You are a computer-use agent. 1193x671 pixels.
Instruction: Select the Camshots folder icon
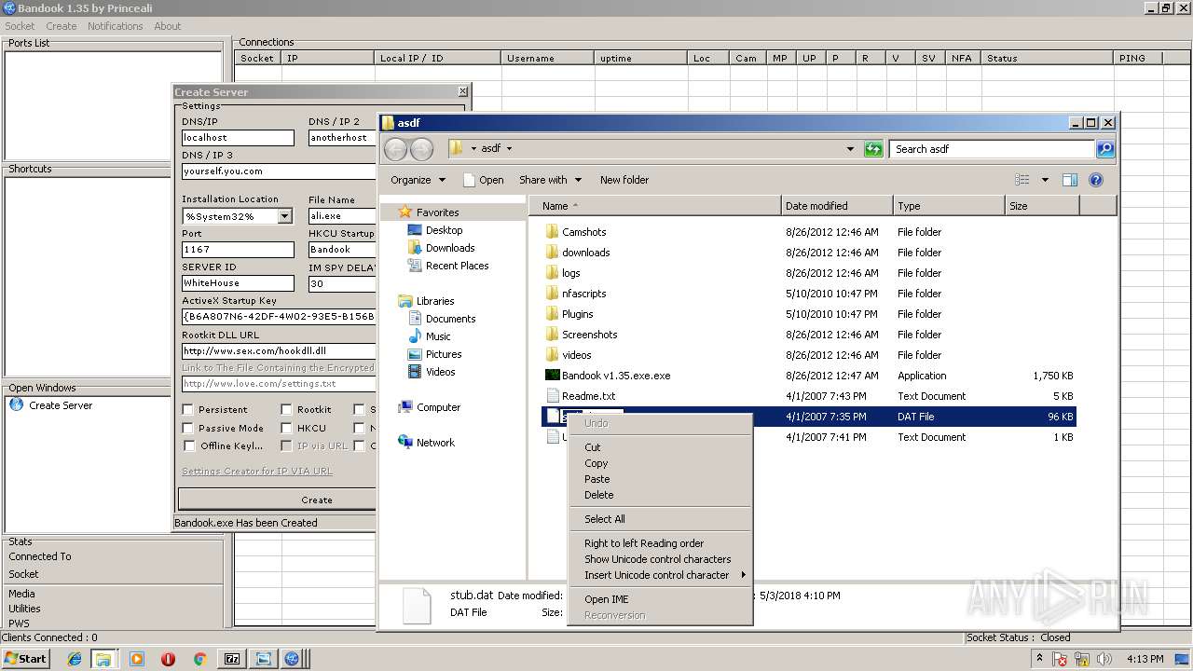pyautogui.click(x=552, y=232)
